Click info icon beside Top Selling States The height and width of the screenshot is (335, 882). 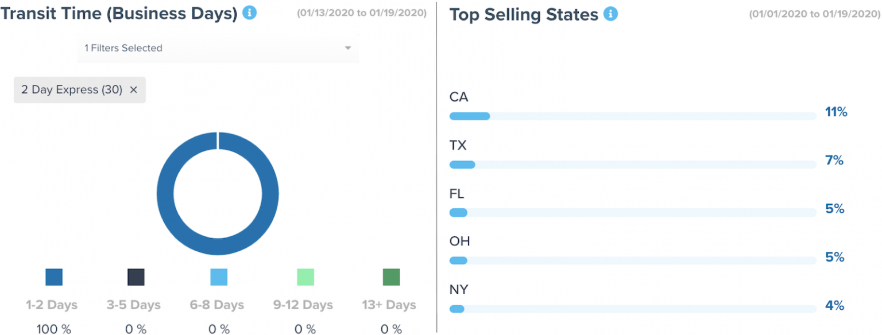point(611,14)
